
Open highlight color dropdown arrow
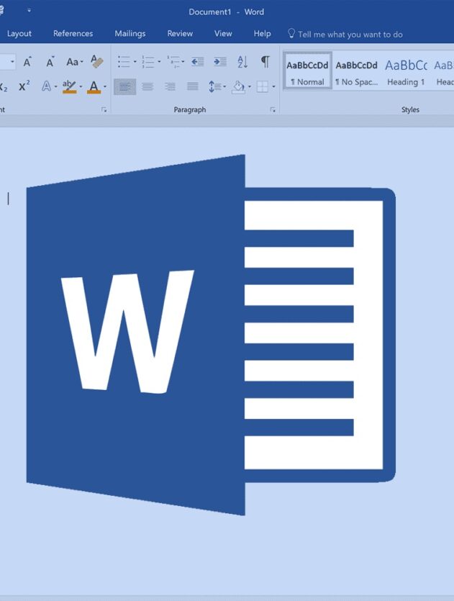(81, 86)
